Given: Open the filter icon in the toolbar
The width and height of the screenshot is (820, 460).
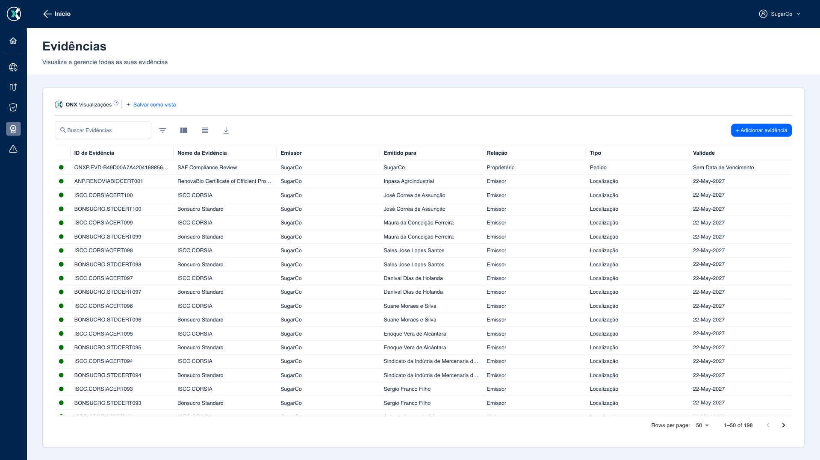Looking at the screenshot, I should coord(162,130).
